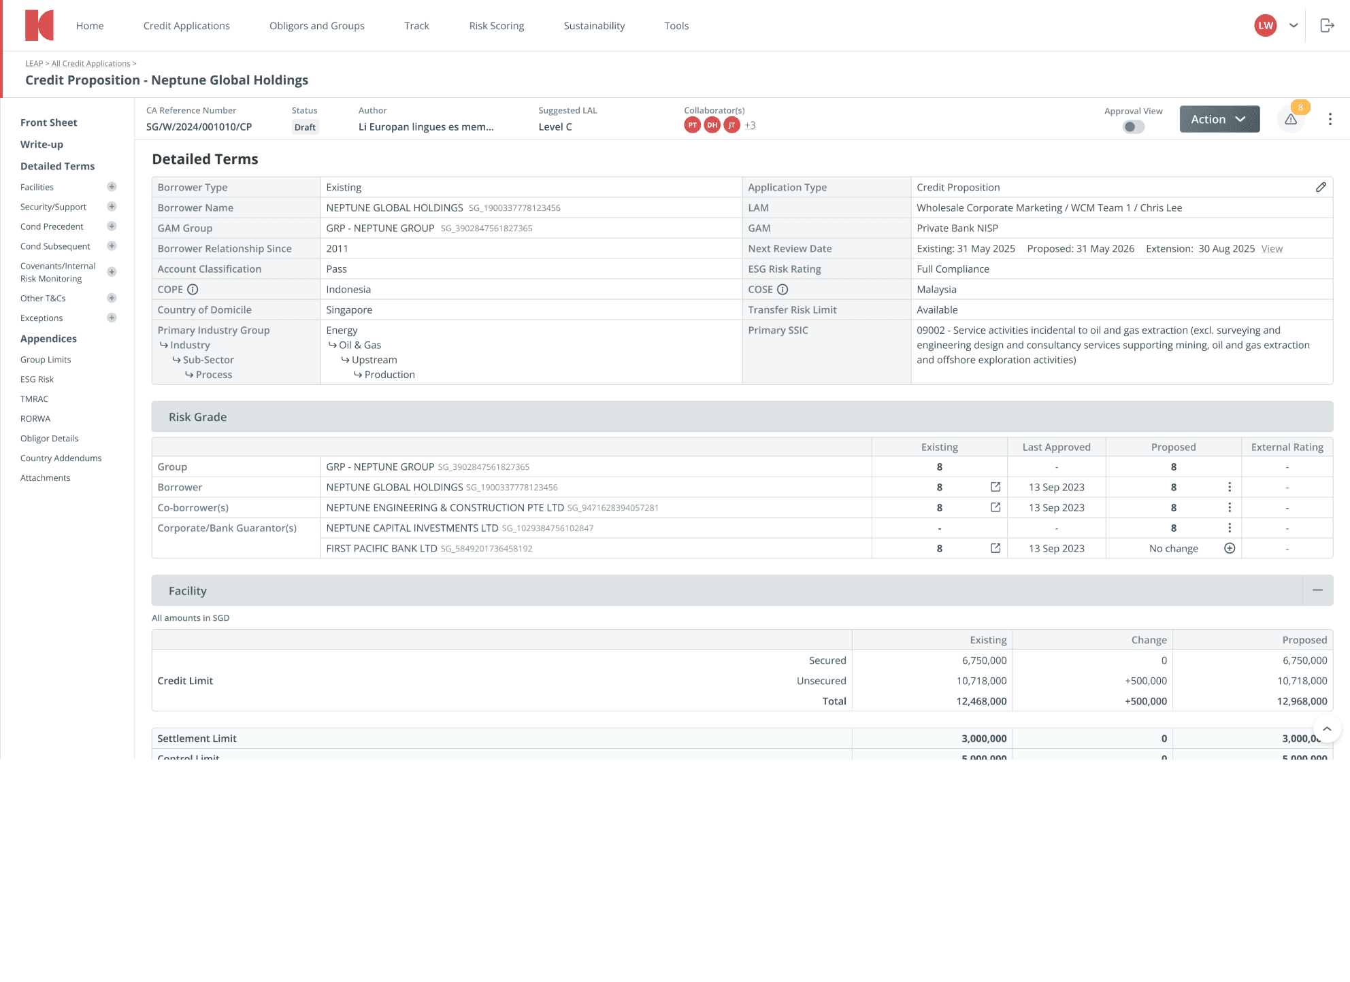This screenshot has height=982, width=1350.
Task: Click COPE info icon
Action: pos(193,290)
